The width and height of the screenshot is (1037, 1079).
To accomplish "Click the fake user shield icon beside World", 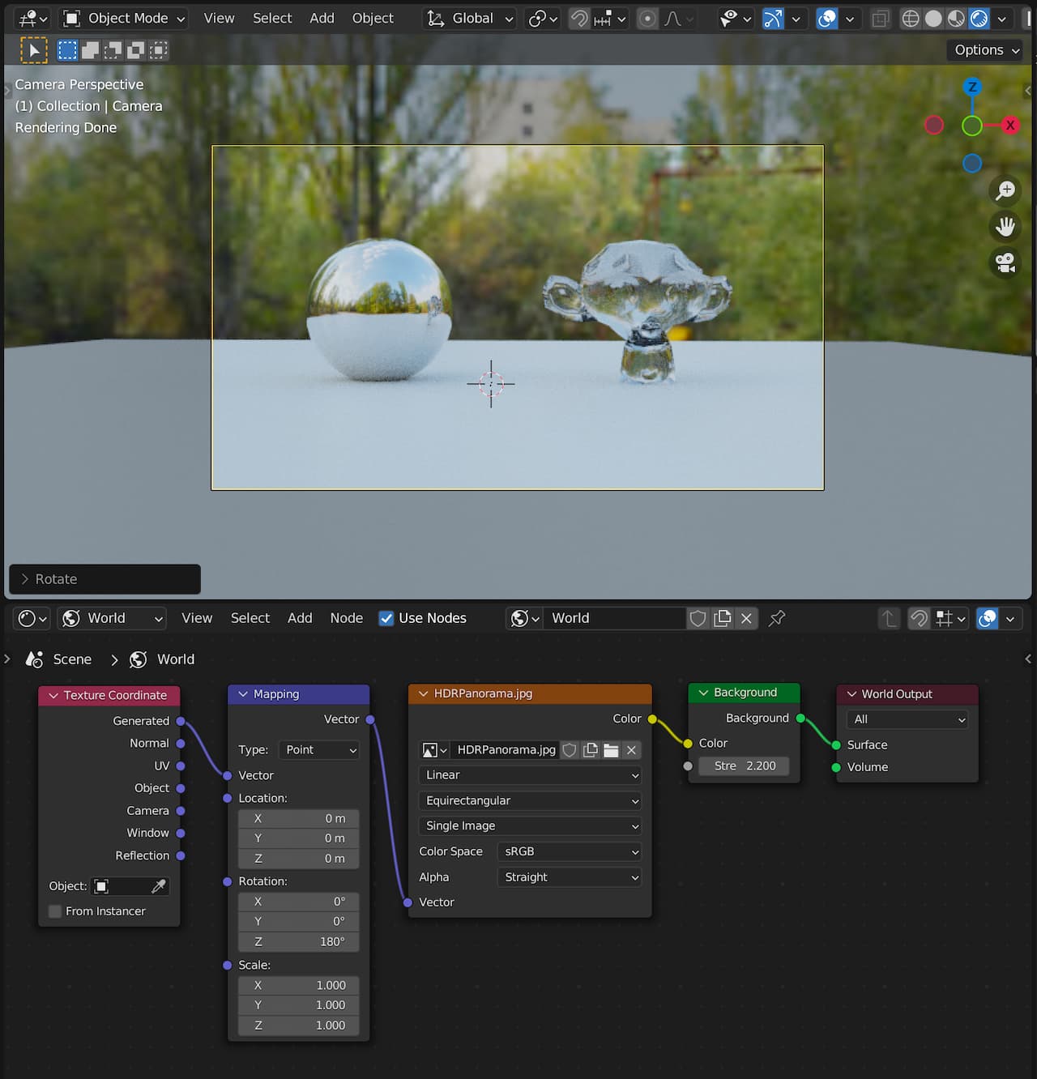I will point(698,618).
